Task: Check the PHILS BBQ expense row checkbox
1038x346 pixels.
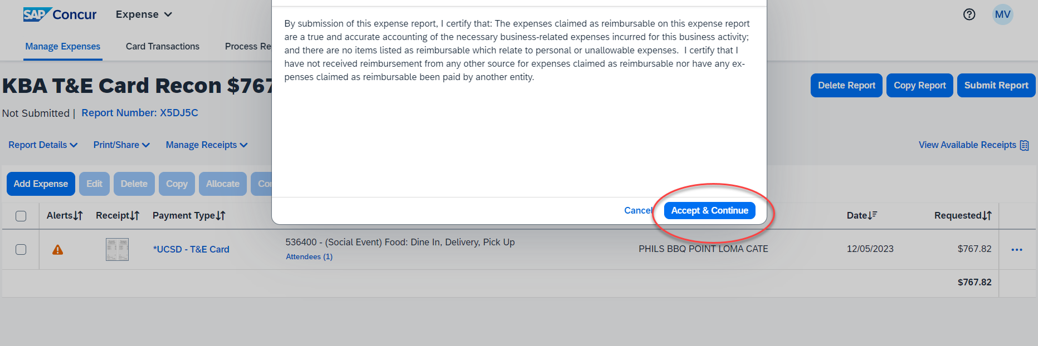Action: [x=21, y=249]
